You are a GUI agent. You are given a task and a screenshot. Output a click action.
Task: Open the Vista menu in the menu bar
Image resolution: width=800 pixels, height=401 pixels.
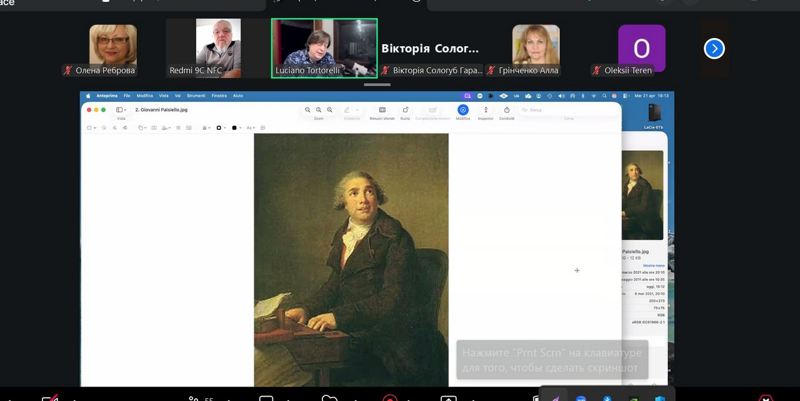164,96
